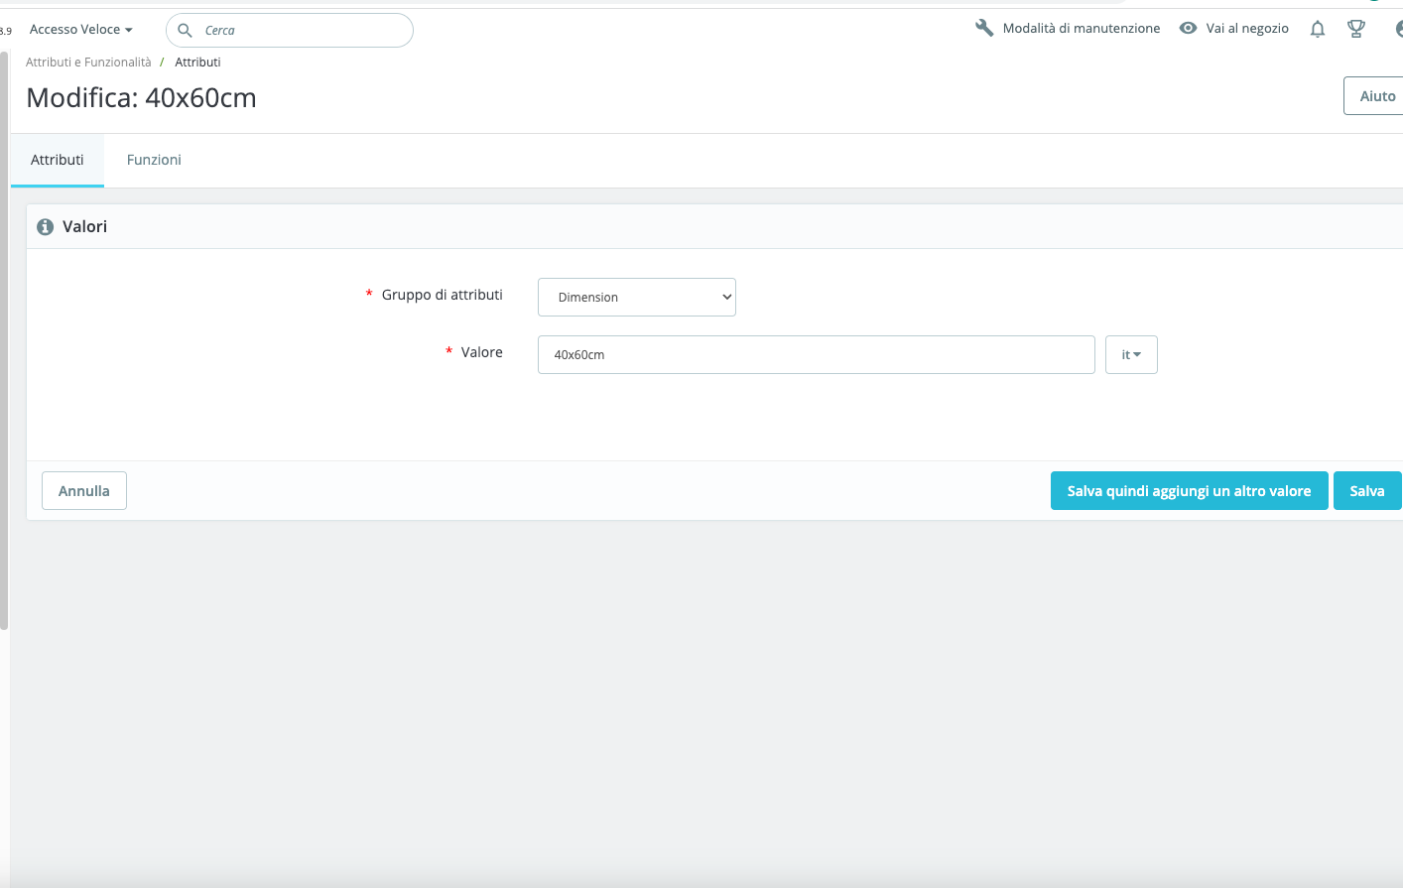The height and width of the screenshot is (888, 1403).
Task: Open the Aiuto help button
Action: [x=1376, y=96]
